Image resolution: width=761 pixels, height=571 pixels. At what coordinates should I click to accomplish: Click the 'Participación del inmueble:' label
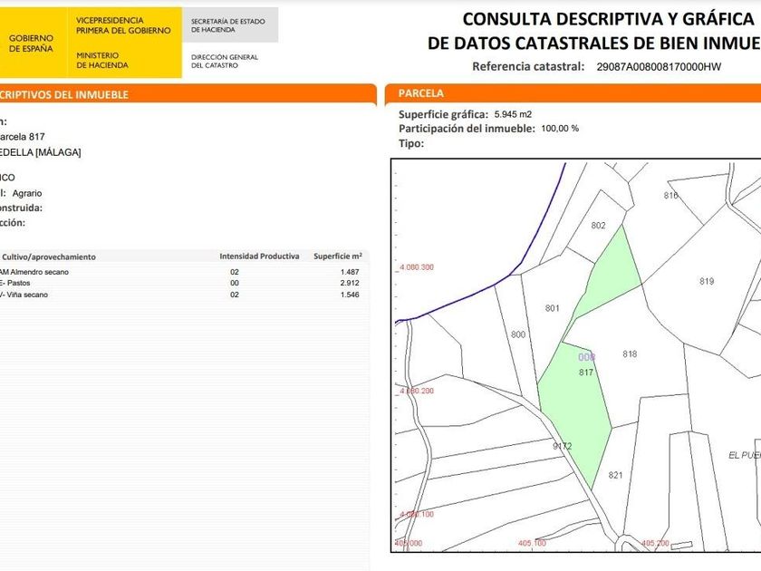coord(467,129)
